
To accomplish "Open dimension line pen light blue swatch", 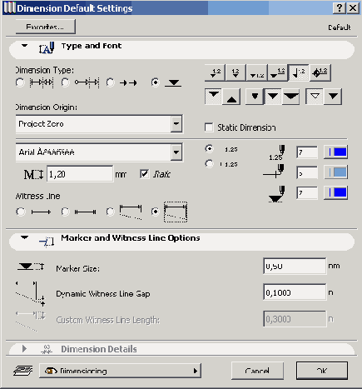I will click(x=336, y=172).
